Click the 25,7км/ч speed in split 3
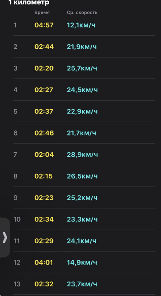This screenshot has height=296, width=161. coord(82,68)
